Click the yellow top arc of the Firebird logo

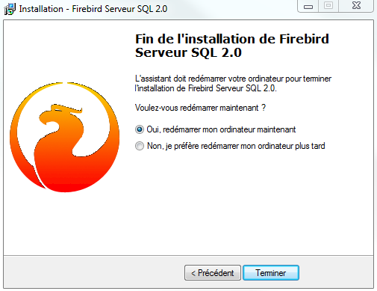(x=64, y=86)
